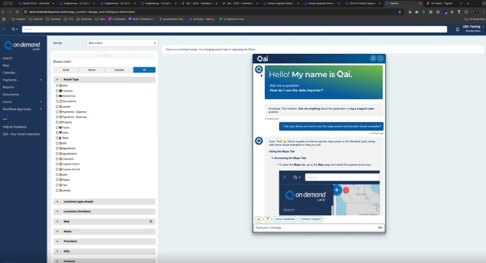Open the Sort by Best match dropdown

tap(122, 43)
